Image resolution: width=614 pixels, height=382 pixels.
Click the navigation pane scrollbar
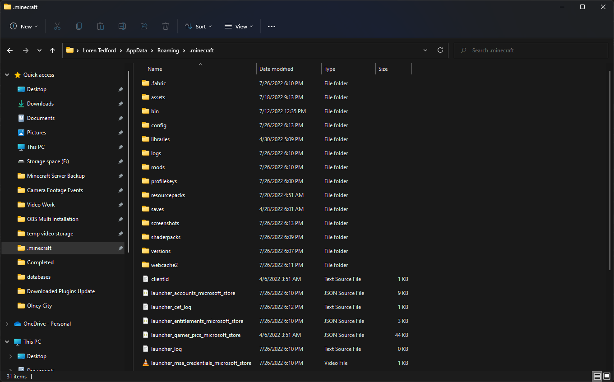[x=129, y=162]
